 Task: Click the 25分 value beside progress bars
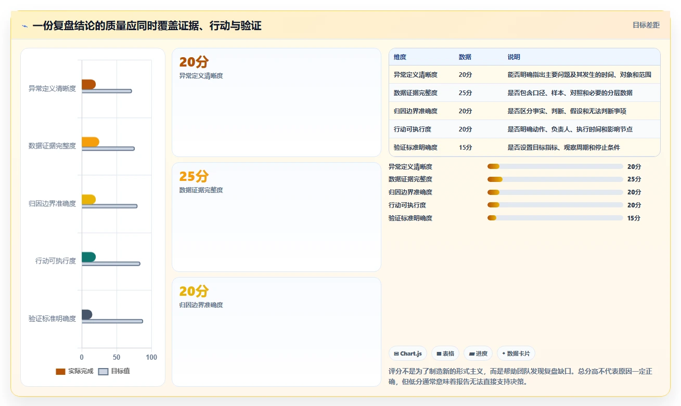tap(634, 179)
